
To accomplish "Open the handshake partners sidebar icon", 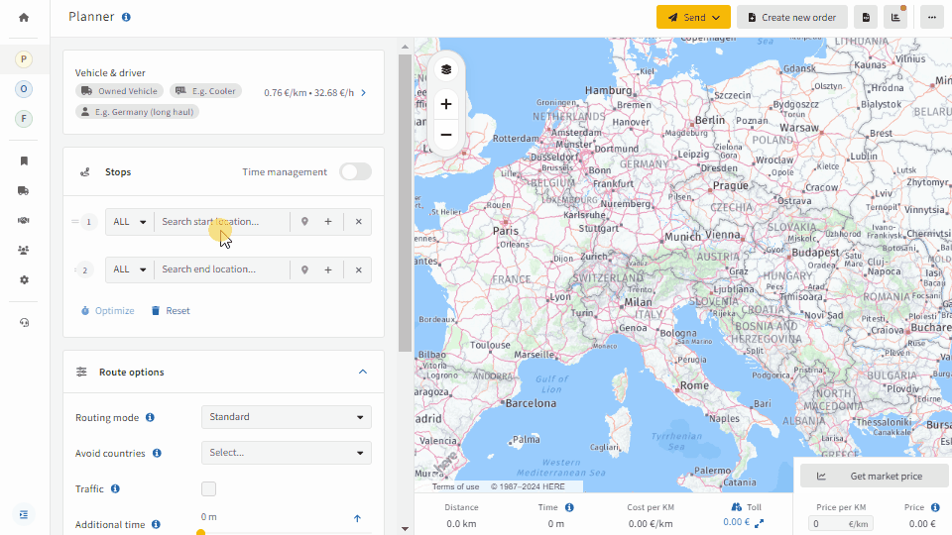I will (x=24, y=220).
